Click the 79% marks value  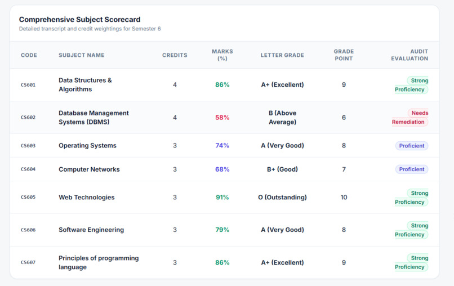tap(222, 230)
